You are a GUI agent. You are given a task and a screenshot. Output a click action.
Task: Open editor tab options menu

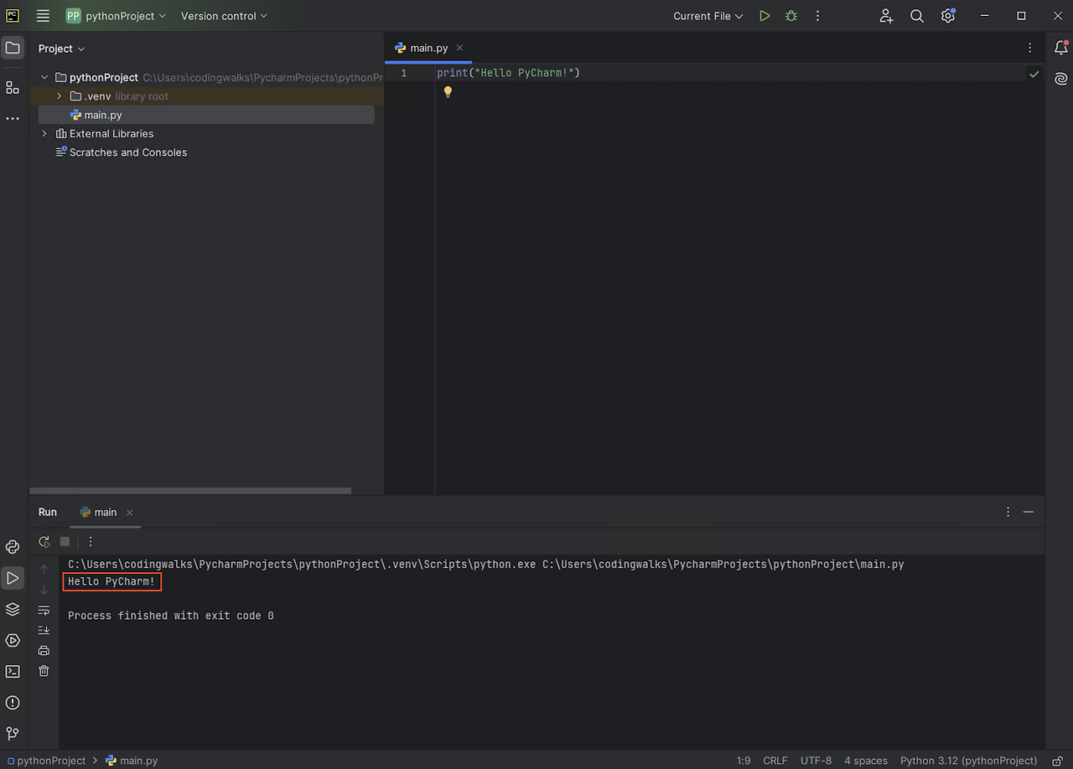coord(1030,48)
